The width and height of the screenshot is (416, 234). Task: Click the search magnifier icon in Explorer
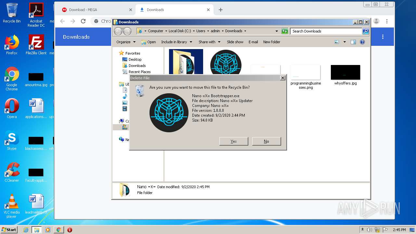(x=366, y=31)
